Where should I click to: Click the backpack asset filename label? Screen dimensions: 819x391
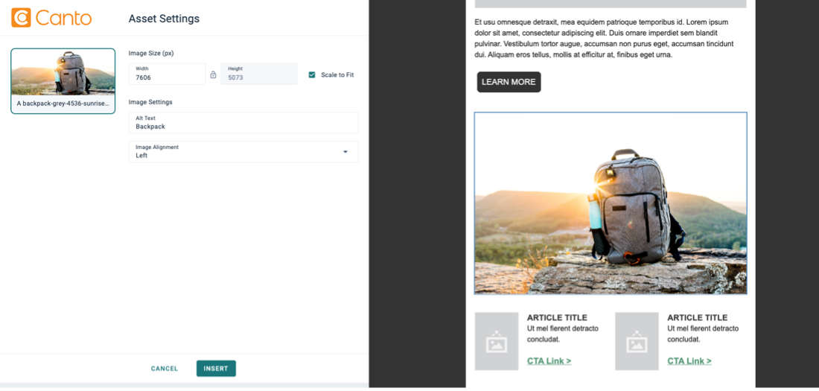point(63,104)
